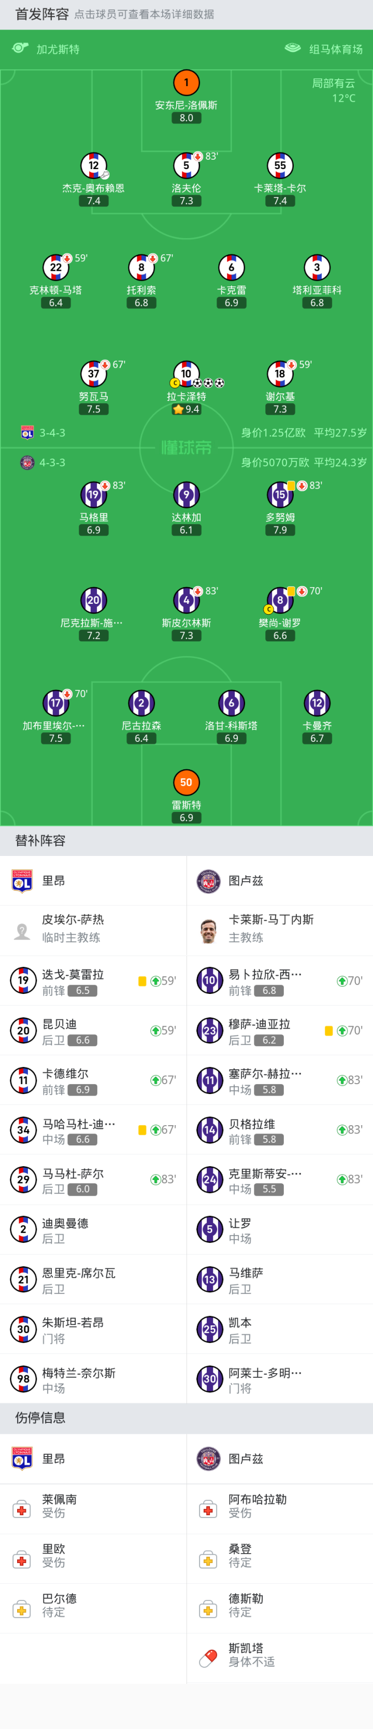Image resolution: width=373 pixels, height=1729 pixels.
Task: Click the referee whistle icon beside 加尤斯特
Action: tap(20, 48)
